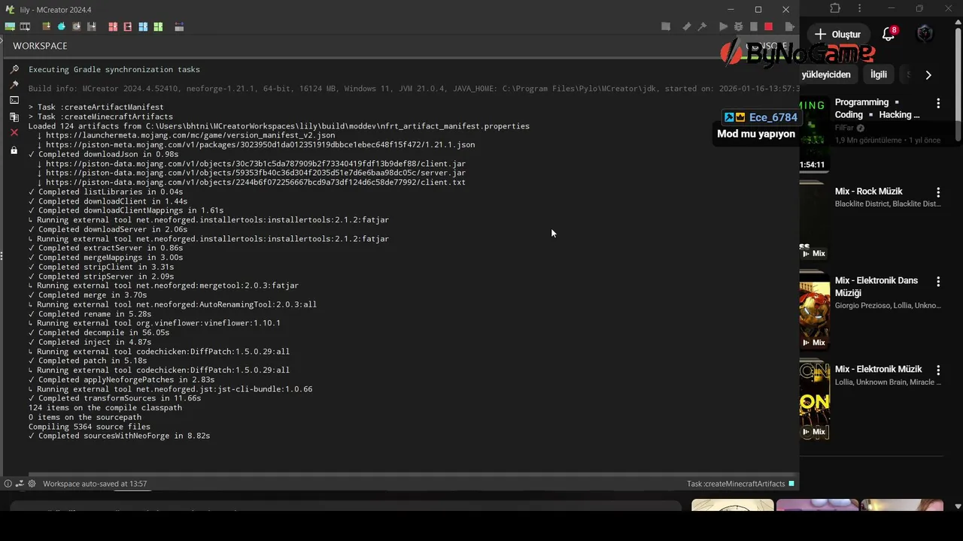Clear console with the red X icon
The height and width of the screenshot is (541, 963).
14,132
